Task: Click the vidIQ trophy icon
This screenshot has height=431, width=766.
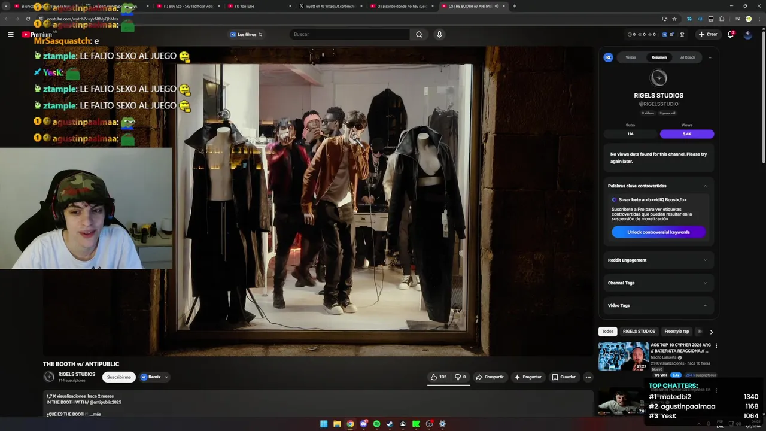Action: pyautogui.click(x=682, y=34)
